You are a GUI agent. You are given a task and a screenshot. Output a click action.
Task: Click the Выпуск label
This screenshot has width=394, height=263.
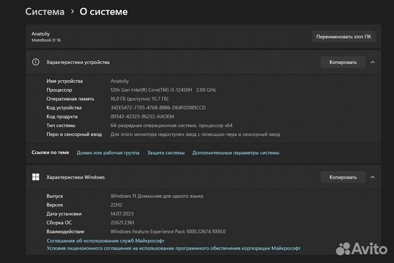click(55, 196)
